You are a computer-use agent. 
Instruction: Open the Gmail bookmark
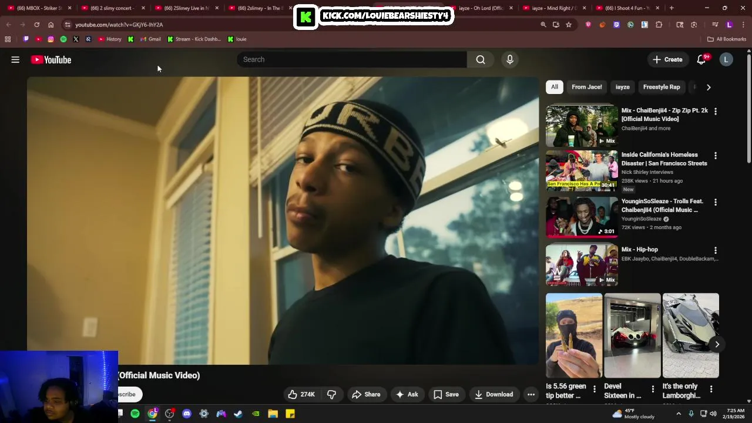click(x=150, y=39)
